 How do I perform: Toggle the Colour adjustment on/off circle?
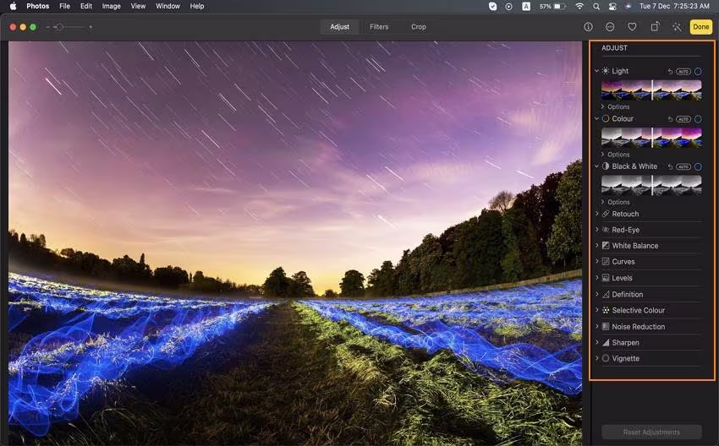pyautogui.click(x=698, y=119)
